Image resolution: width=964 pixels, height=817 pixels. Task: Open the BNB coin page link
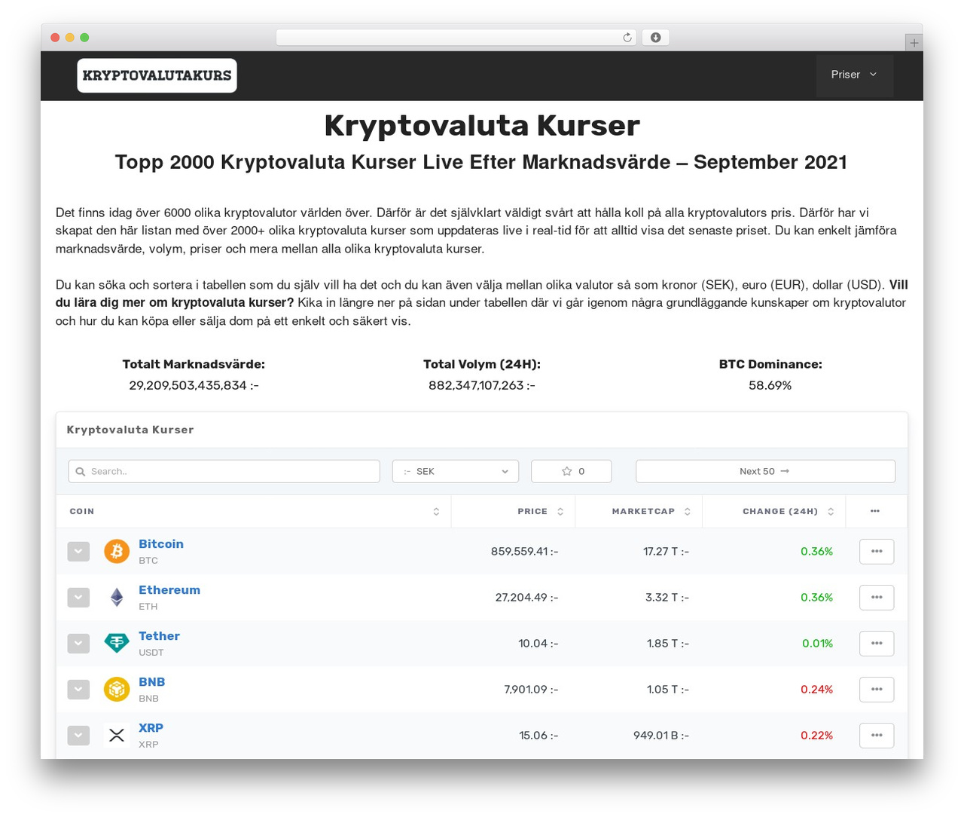coord(151,682)
